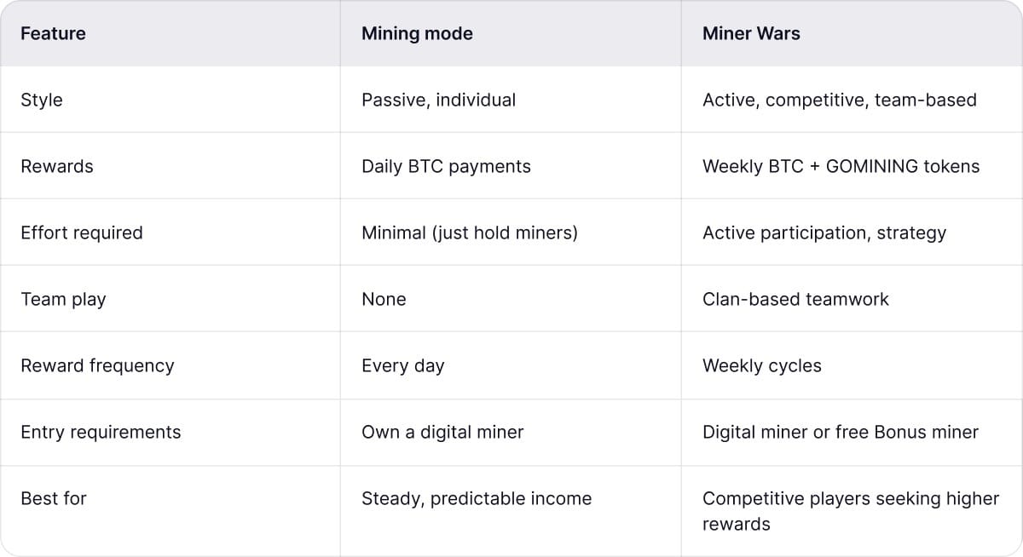Click the "Passive, individual" cell

(x=438, y=100)
